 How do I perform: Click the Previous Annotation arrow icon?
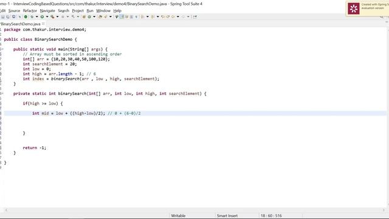point(153,16)
